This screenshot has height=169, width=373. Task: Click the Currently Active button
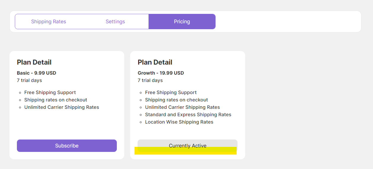(187, 144)
